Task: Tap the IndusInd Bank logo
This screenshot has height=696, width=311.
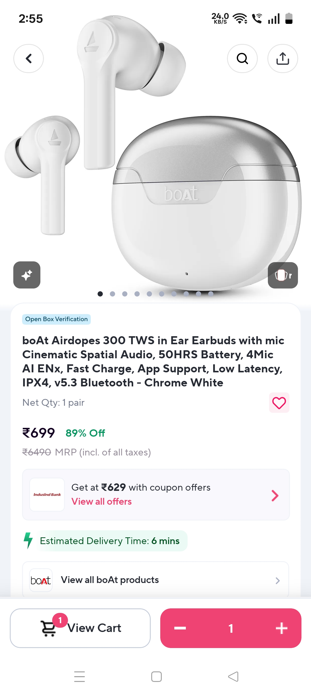Action: pos(47,494)
